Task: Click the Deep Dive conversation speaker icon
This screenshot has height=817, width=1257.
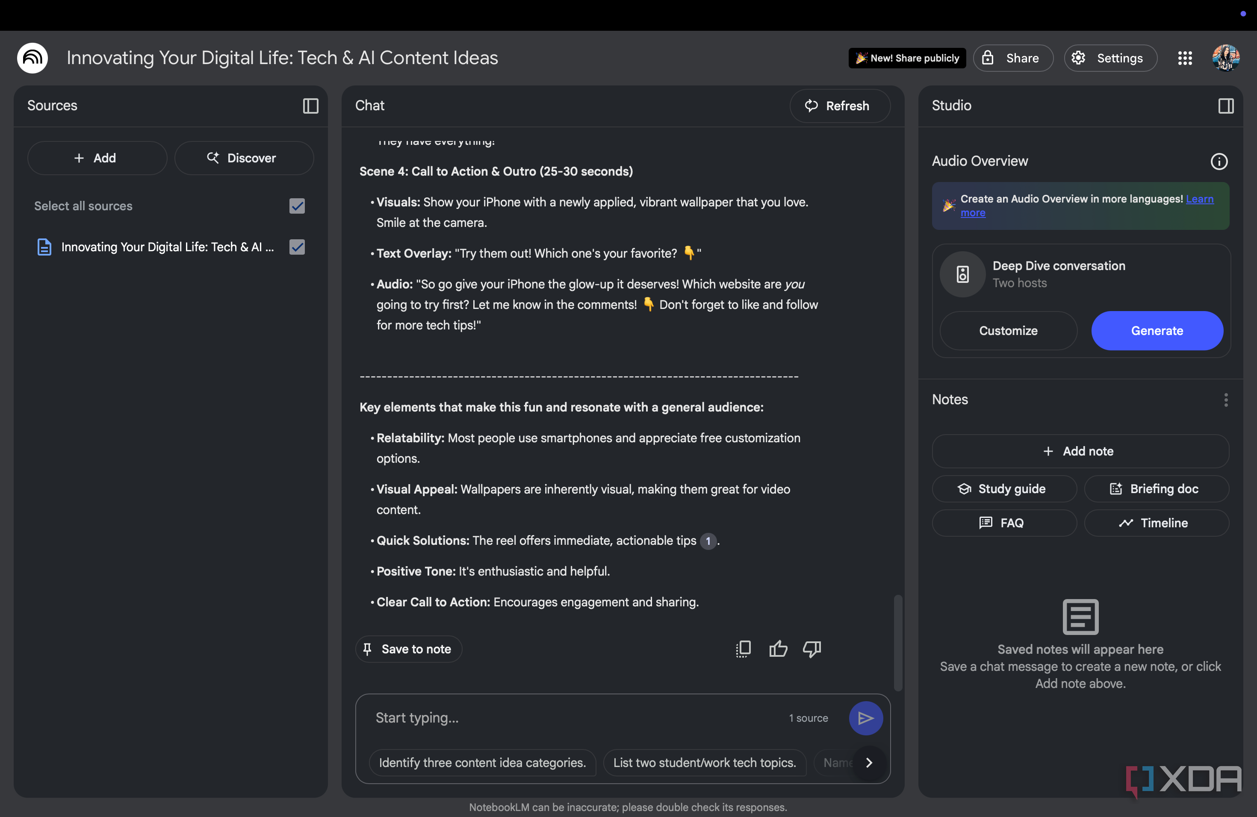Action: coord(962,274)
